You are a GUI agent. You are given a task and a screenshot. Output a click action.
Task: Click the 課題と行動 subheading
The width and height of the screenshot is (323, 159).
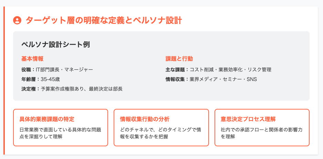coord(179,59)
